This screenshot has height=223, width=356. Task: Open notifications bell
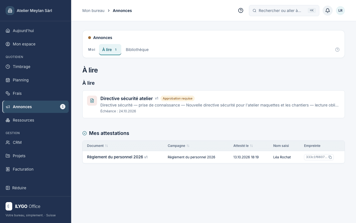click(328, 11)
